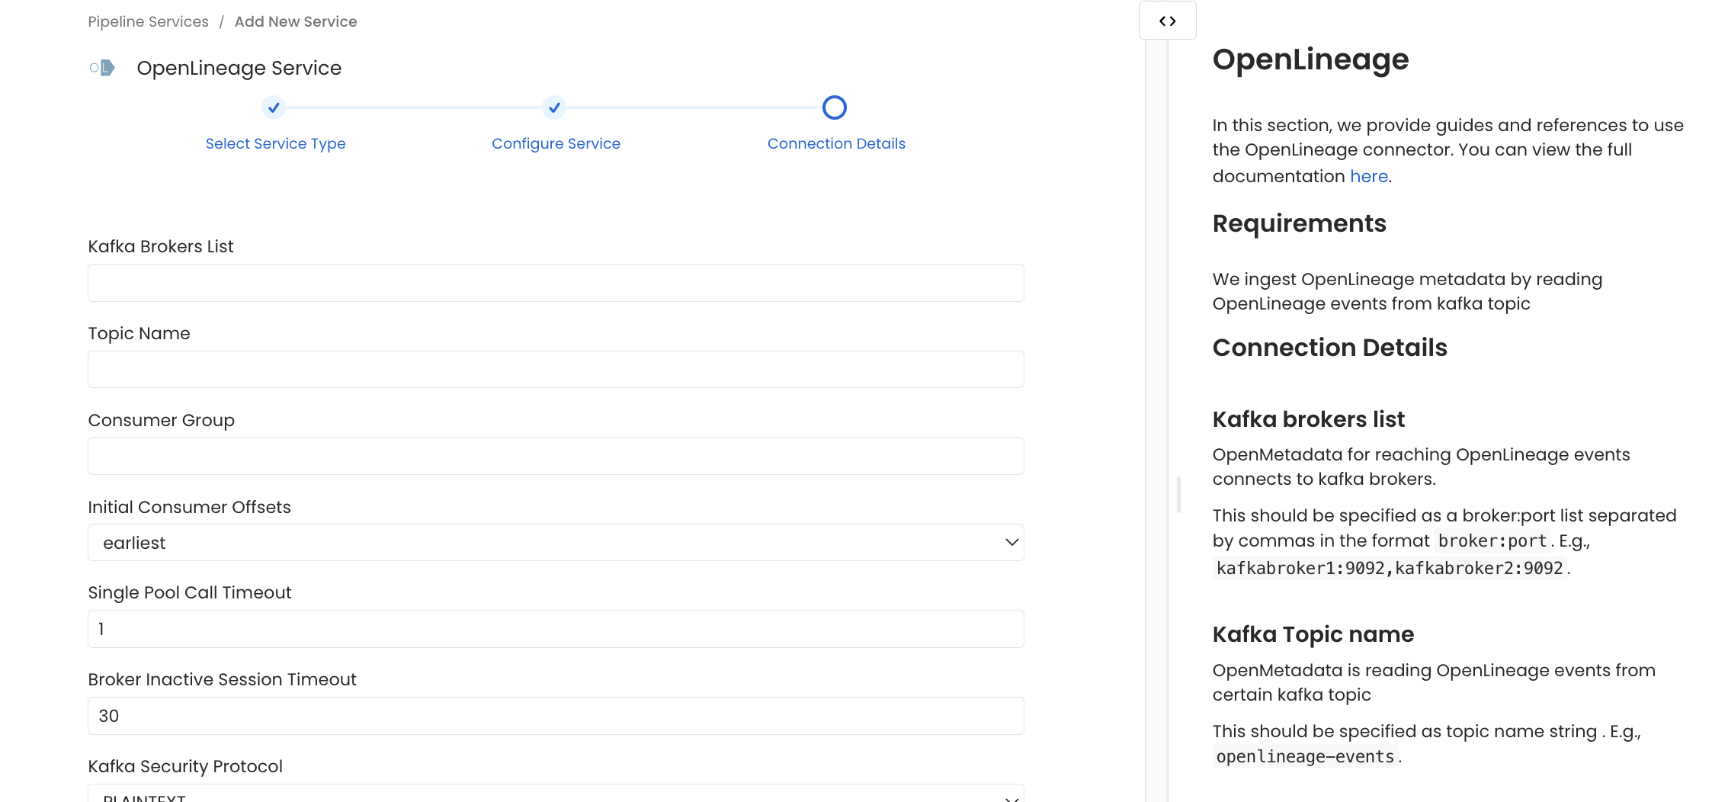Switch to the Select Service Type step

point(275,143)
